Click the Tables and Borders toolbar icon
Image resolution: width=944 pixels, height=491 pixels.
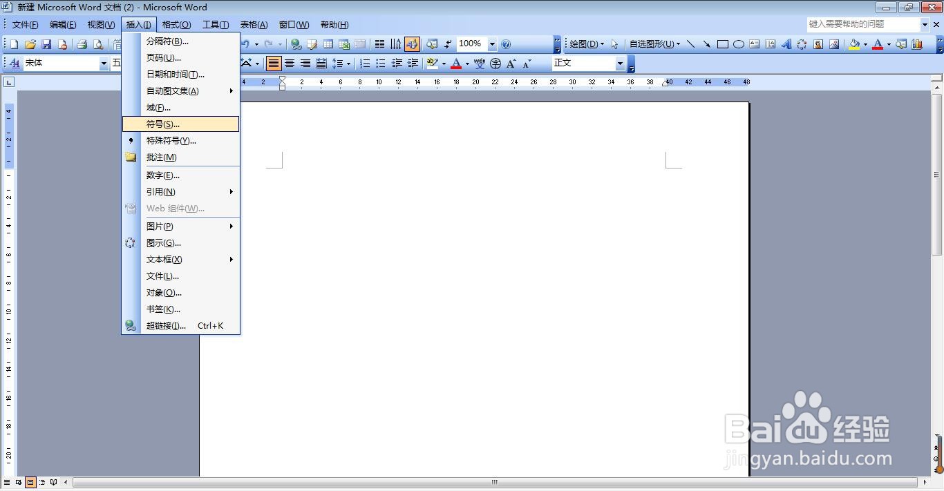[312, 44]
